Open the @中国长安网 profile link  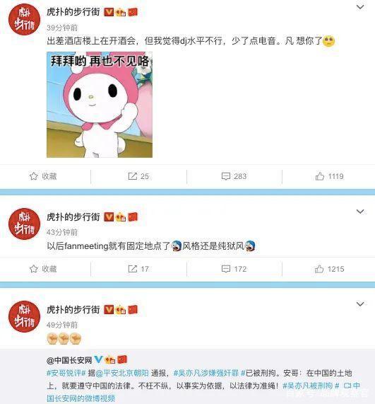(69, 360)
